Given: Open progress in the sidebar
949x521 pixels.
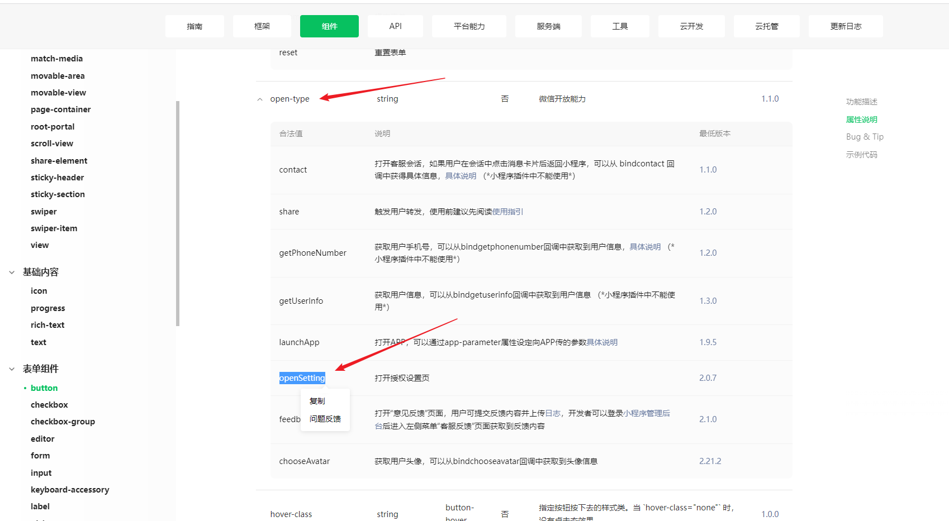Looking at the screenshot, I should click(x=48, y=308).
